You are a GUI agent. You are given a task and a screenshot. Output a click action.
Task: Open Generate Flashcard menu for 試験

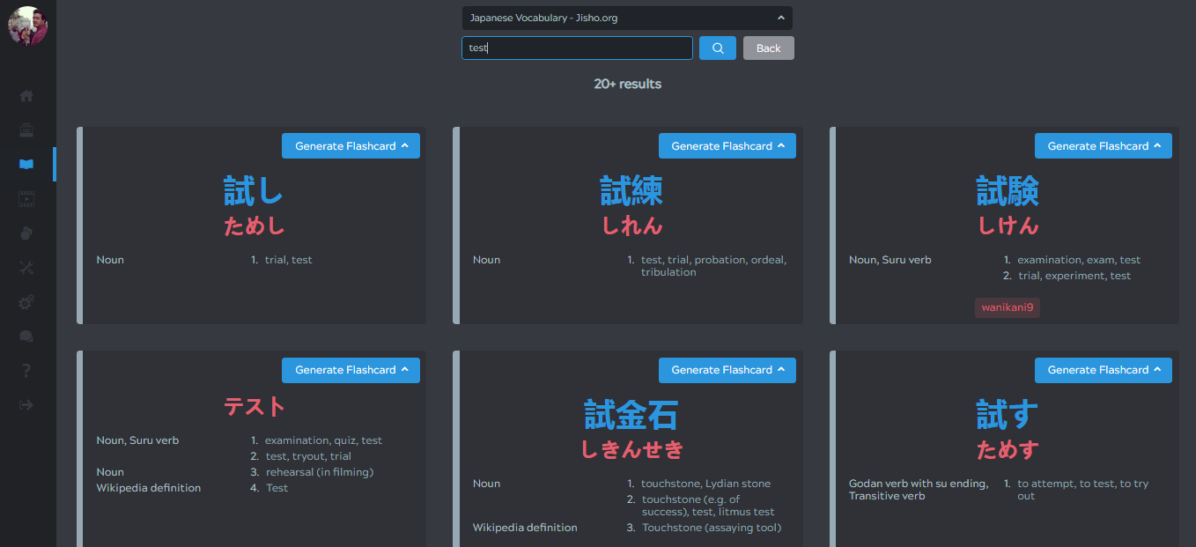point(1103,146)
